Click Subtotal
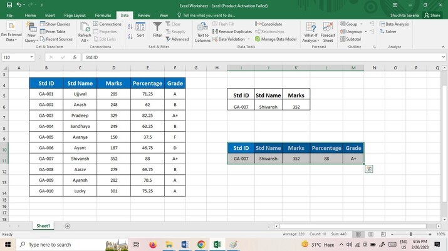448x251 pixels. [x=350, y=39]
